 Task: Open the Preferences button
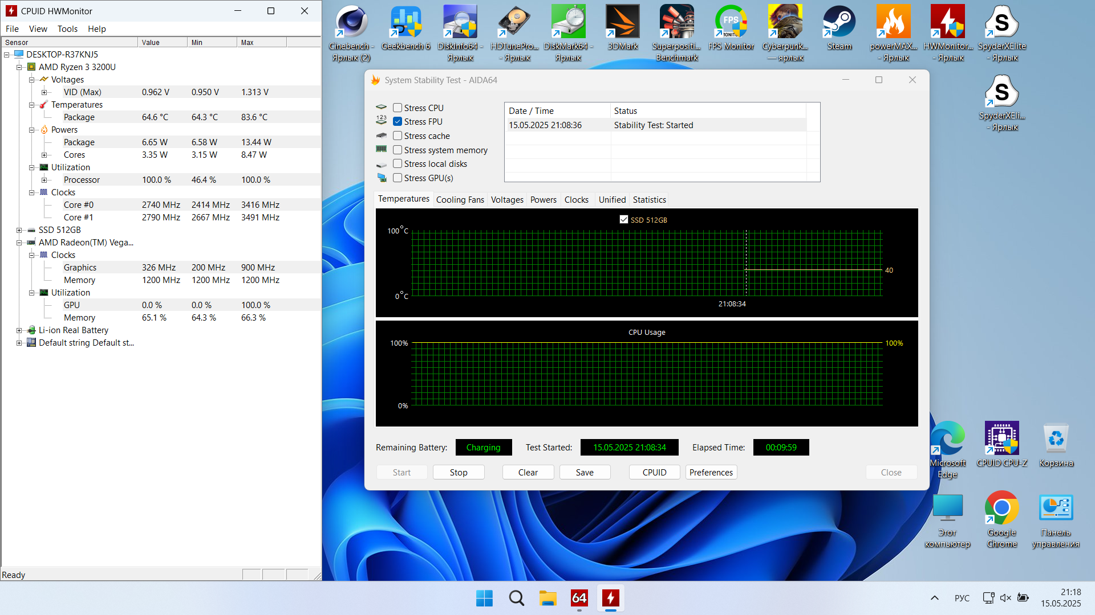[x=711, y=473]
